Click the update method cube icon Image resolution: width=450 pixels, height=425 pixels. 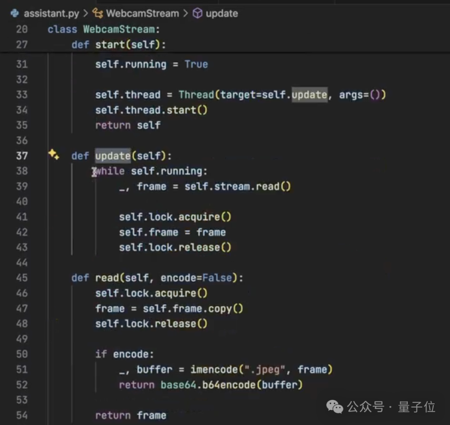tap(197, 13)
